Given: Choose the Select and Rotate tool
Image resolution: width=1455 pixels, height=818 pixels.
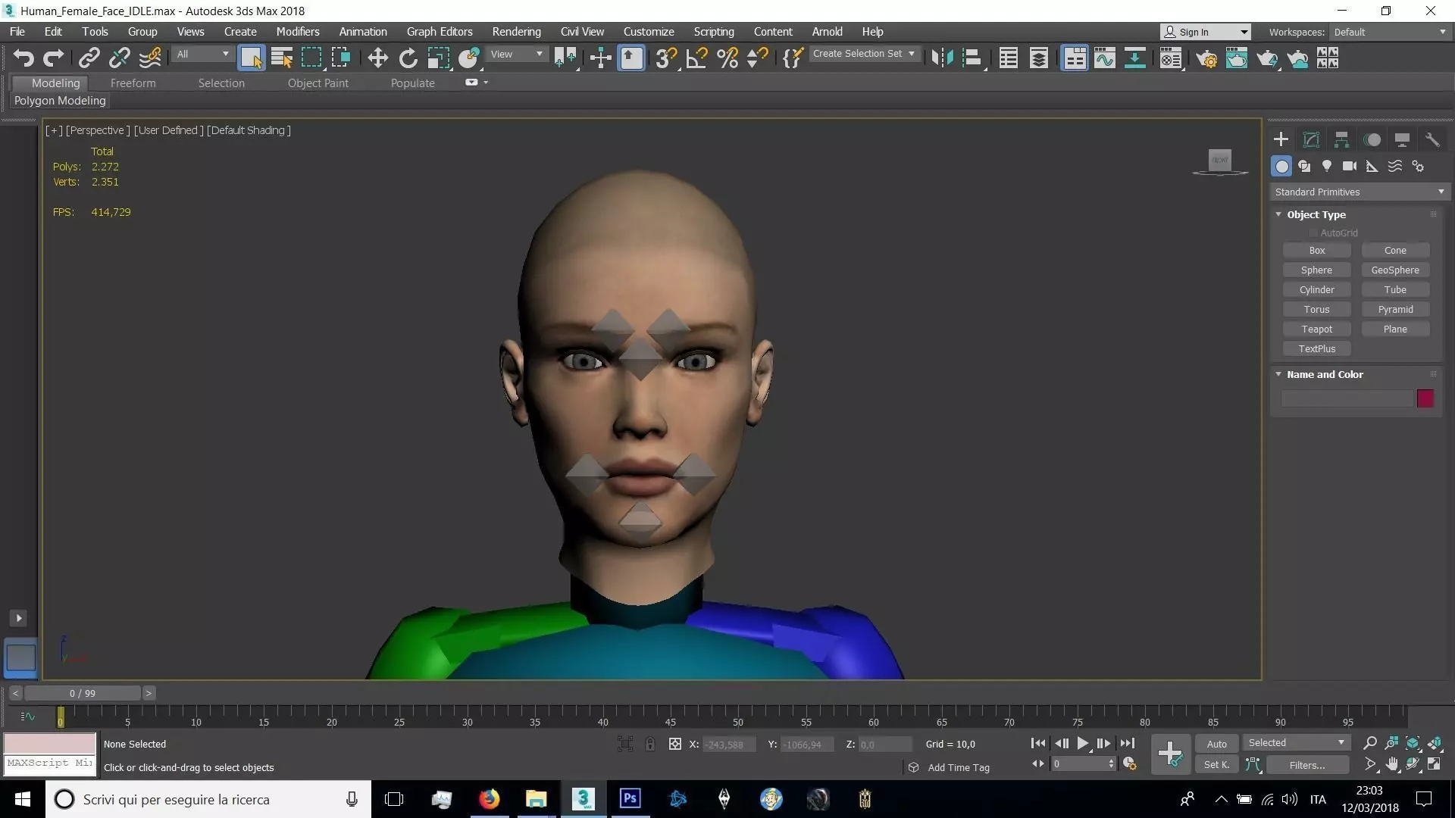Looking at the screenshot, I should point(408,58).
